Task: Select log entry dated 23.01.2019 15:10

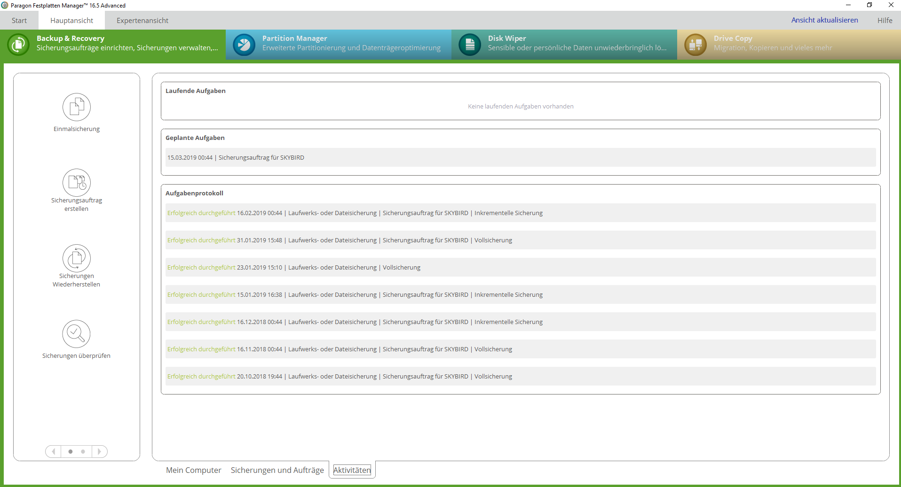Action: pos(521,267)
